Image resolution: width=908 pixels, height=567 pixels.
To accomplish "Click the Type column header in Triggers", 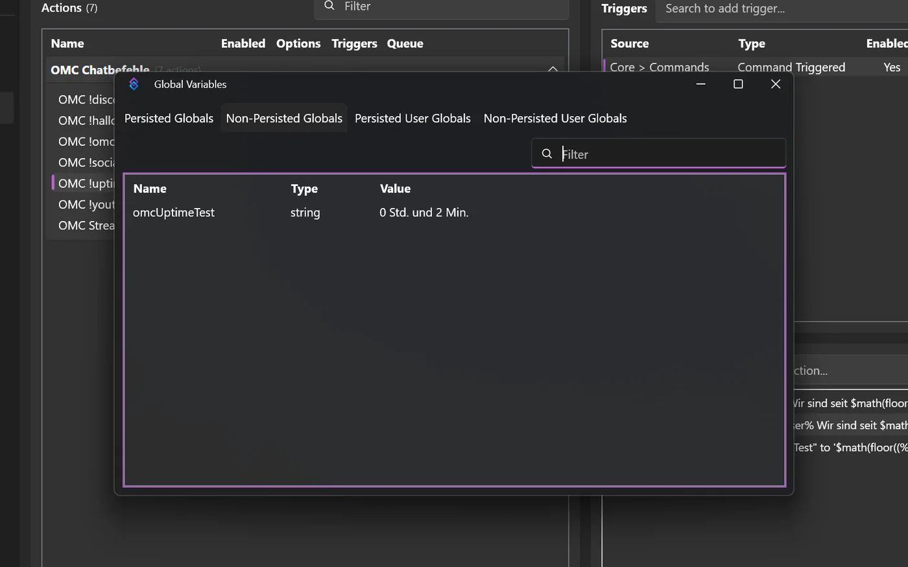I will pos(752,43).
